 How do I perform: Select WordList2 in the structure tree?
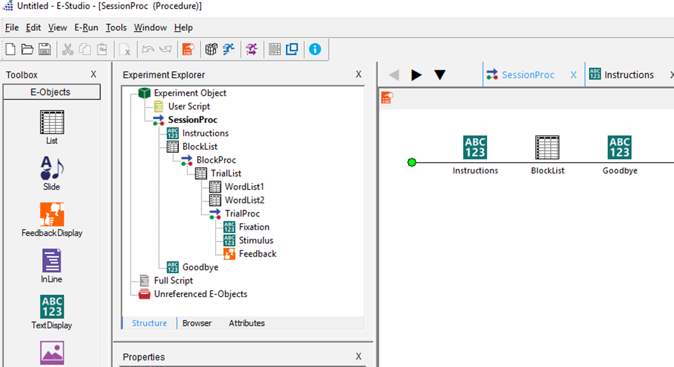pos(244,200)
